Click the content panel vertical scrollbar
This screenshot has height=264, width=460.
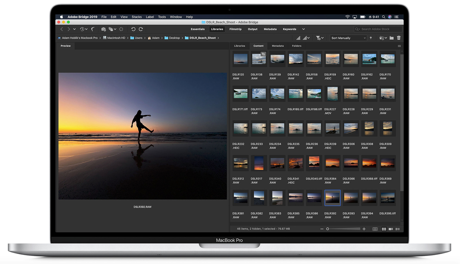pos(402,123)
